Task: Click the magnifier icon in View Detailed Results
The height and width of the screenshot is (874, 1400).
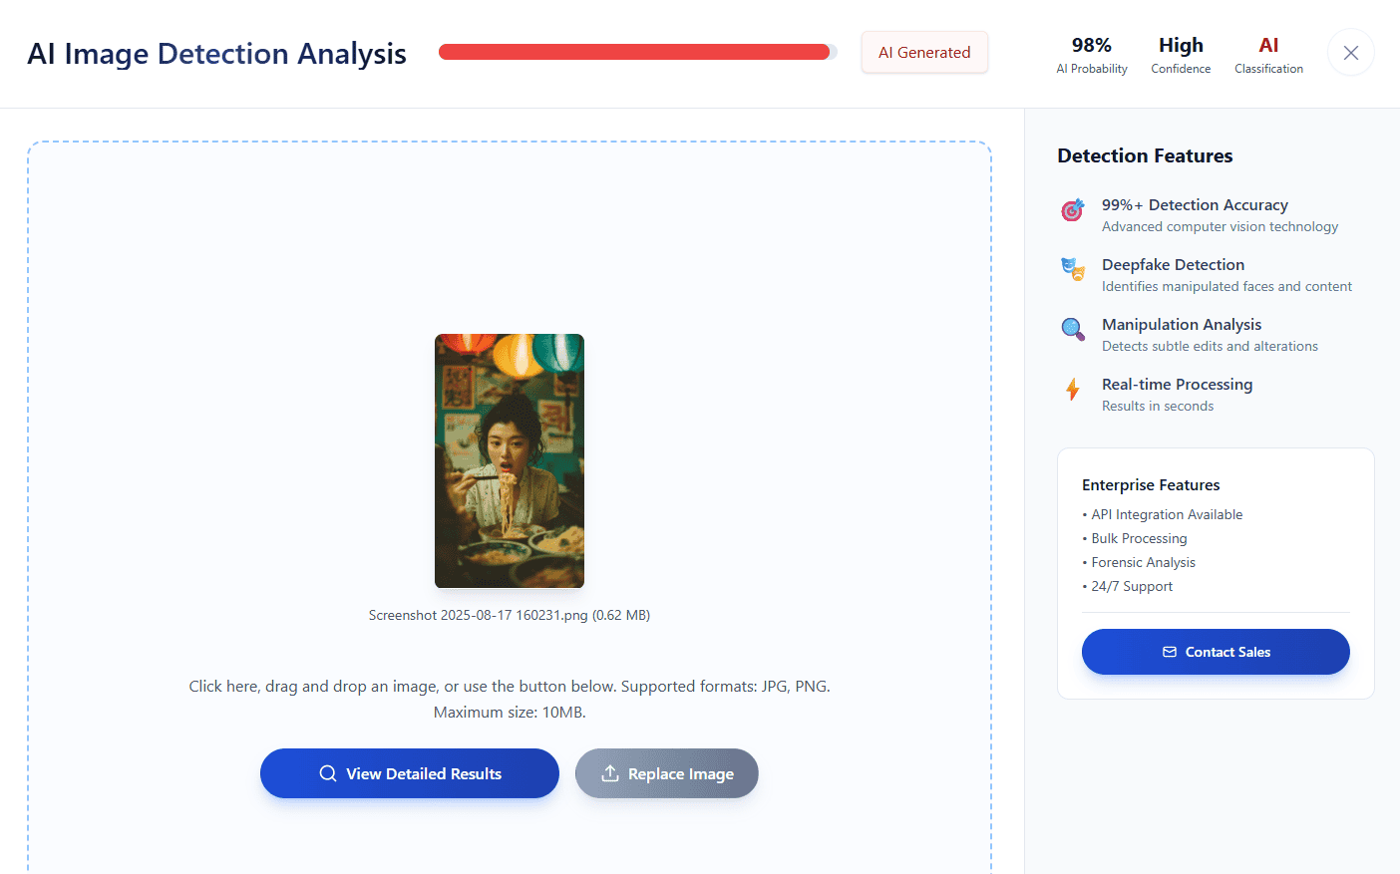Action: coord(327,773)
